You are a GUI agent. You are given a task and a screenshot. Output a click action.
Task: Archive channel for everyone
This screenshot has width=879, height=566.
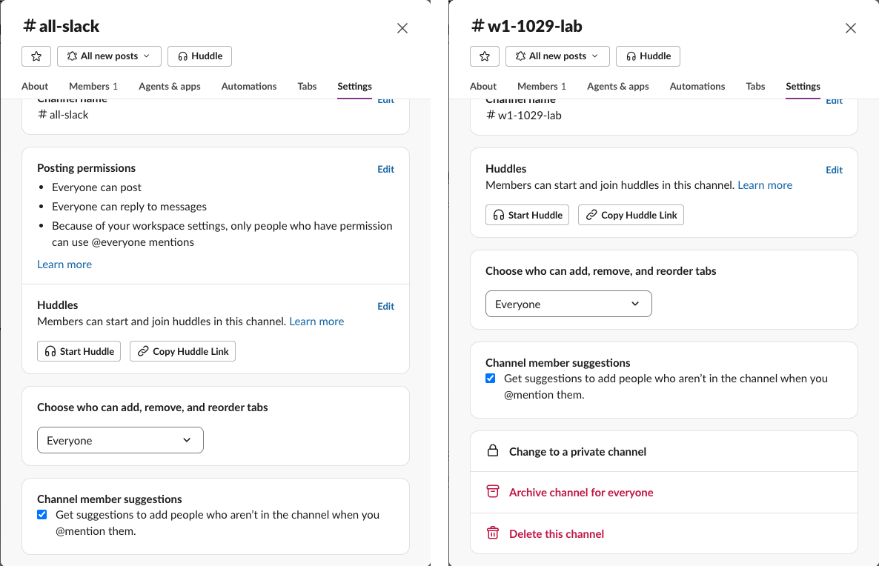(664, 493)
